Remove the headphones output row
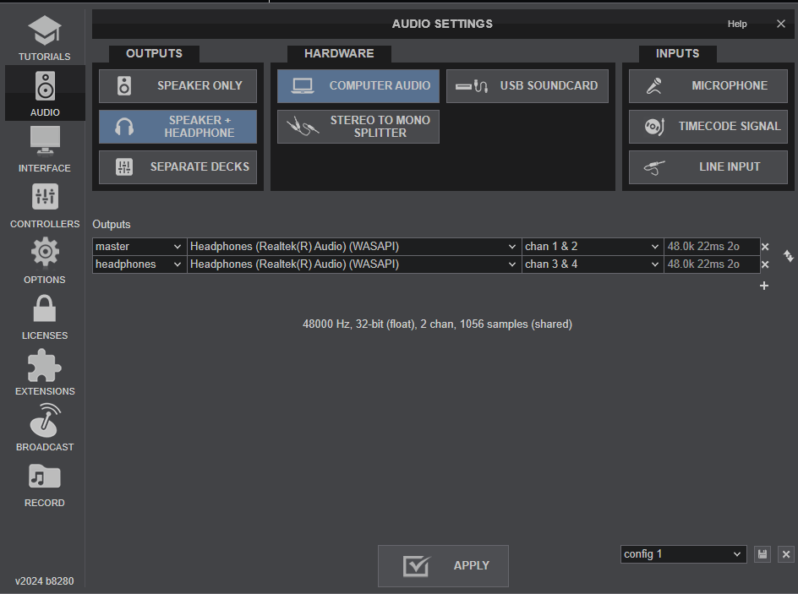The width and height of the screenshot is (798, 594). (x=765, y=264)
